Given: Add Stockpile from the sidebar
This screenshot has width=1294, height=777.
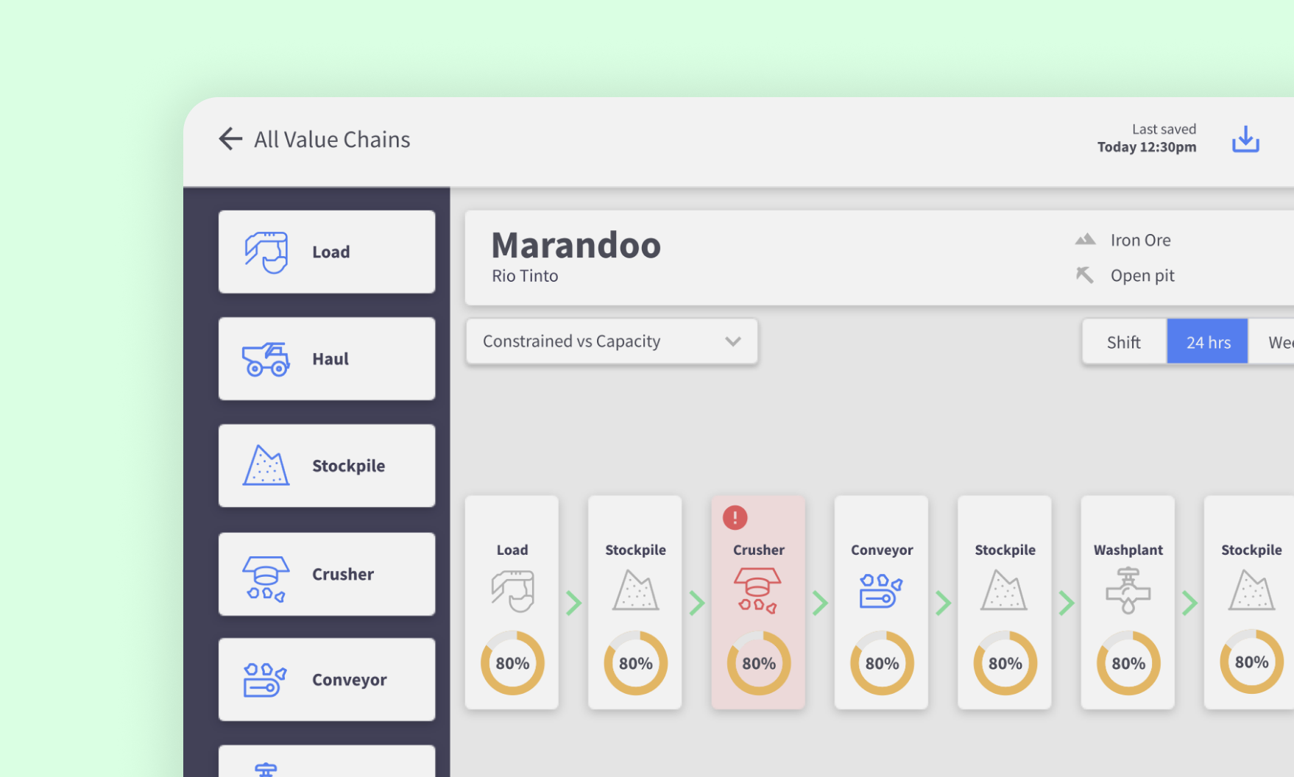Looking at the screenshot, I should (x=327, y=466).
